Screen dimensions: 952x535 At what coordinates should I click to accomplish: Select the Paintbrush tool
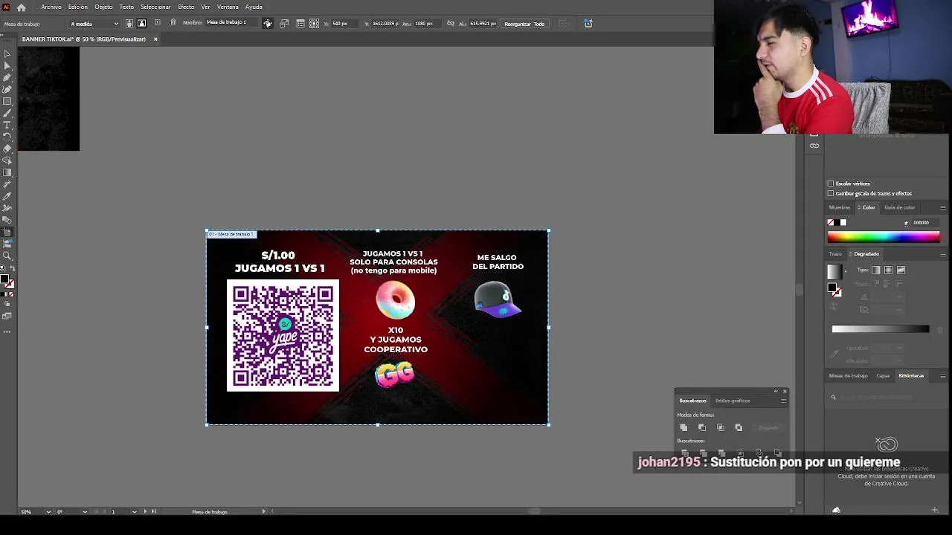coord(7,113)
